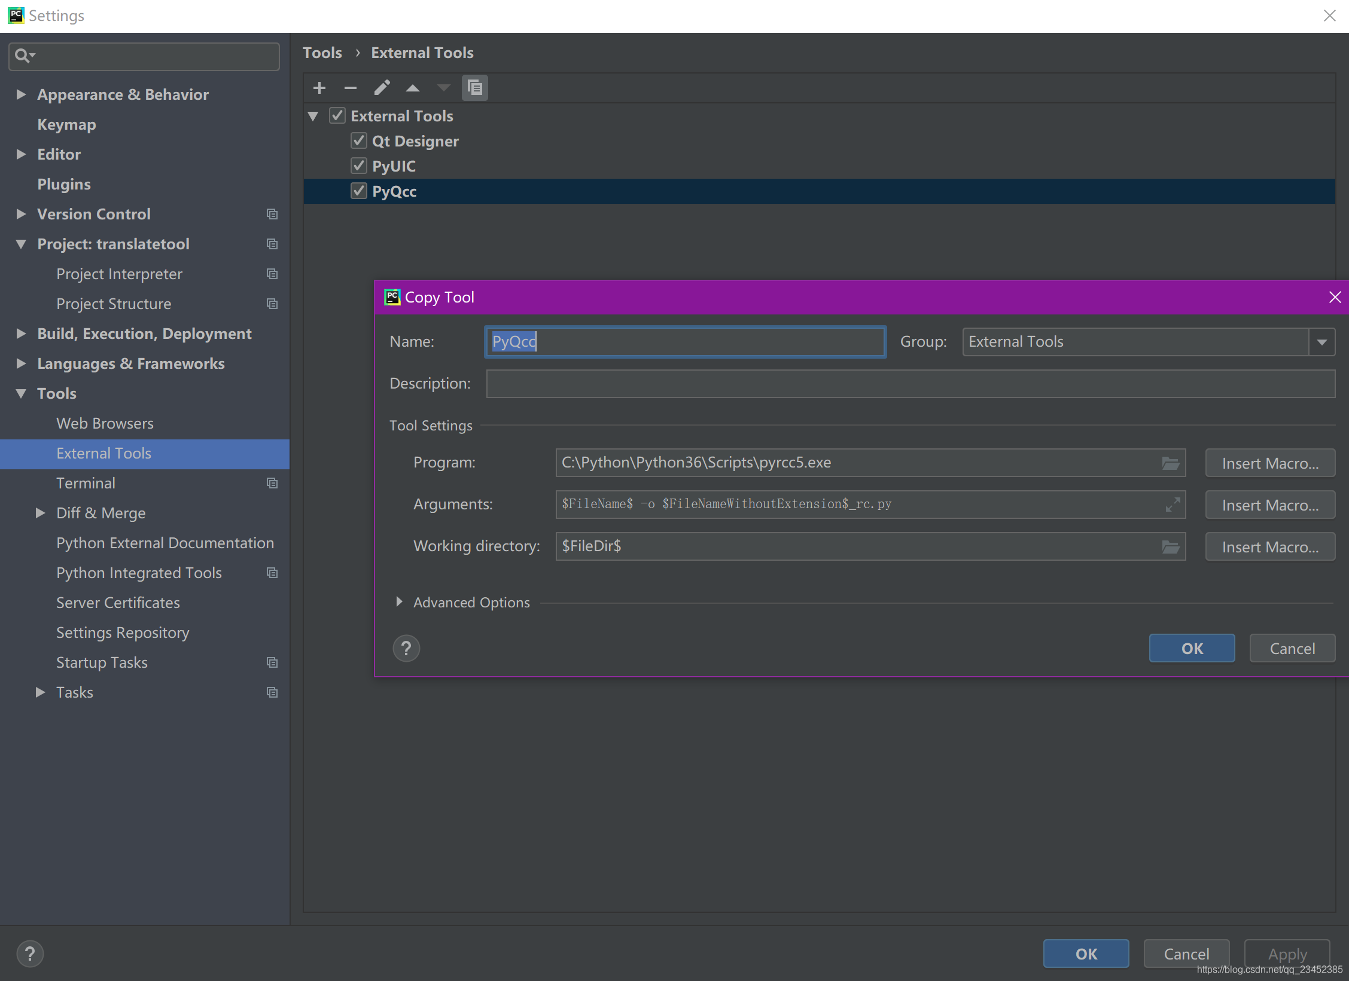Select External Tools under Tools menu
This screenshot has width=1349, height=981.
[x=105, y=453]
